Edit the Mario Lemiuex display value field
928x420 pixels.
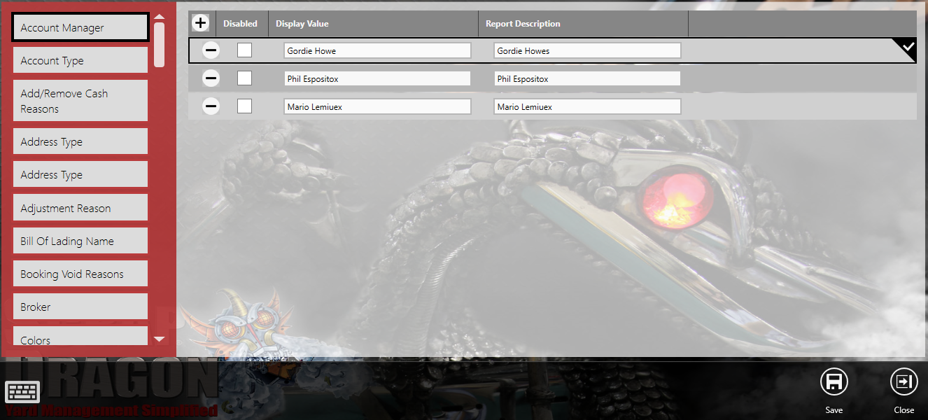click(x=377, y=106)
